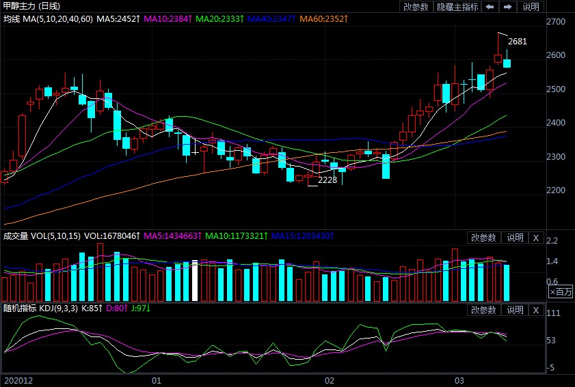Change parameters (改参数) of volume panel
The width and height of the screenshot is (575, 387).
click(483, 238)
